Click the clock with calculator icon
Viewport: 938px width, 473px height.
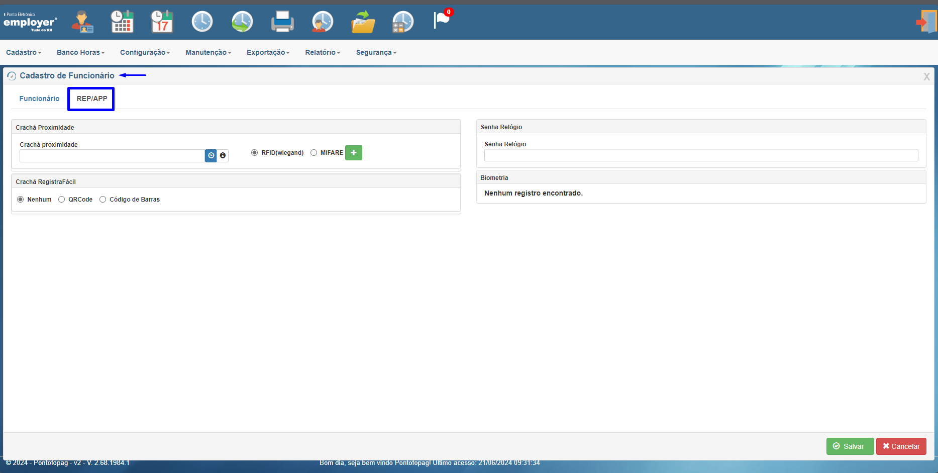point(403,22)
